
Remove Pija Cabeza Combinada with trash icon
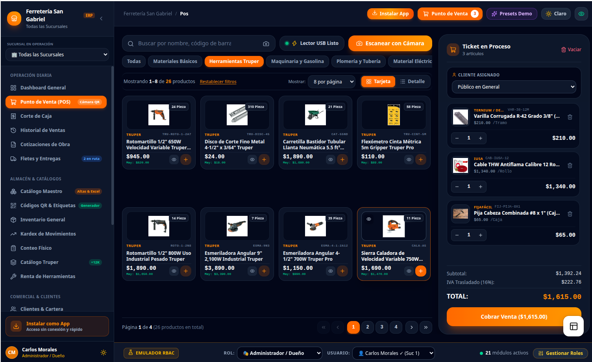pos(570,214)
